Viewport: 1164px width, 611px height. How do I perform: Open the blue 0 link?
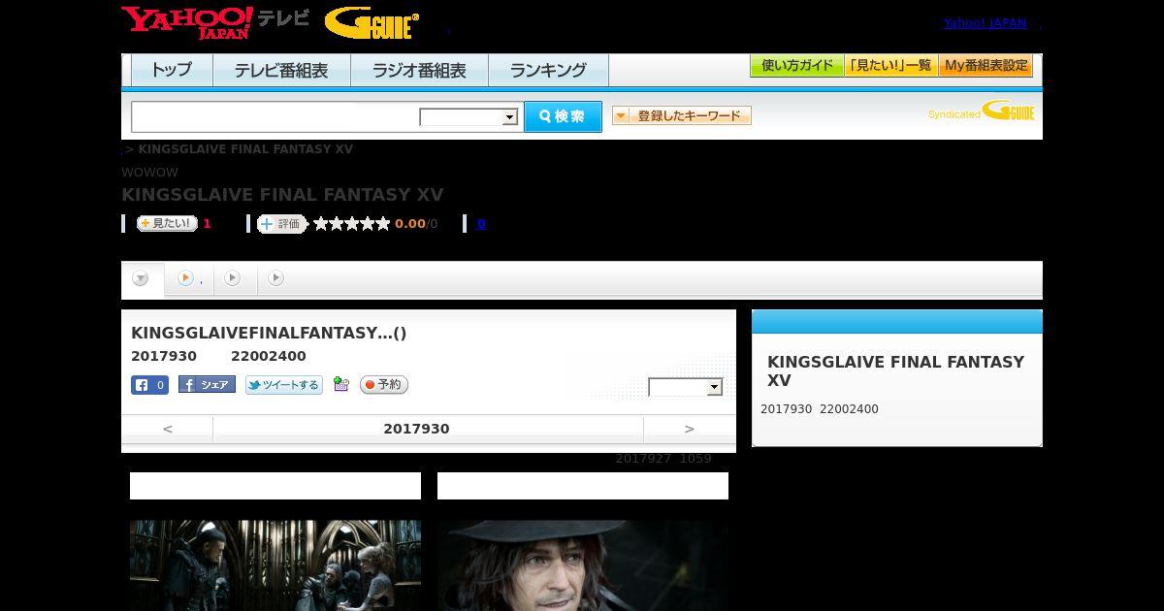[481, 224]
